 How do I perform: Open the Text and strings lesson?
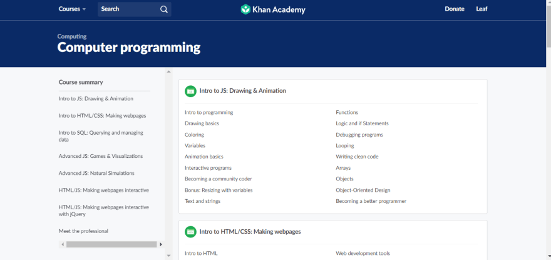point(202,201)
